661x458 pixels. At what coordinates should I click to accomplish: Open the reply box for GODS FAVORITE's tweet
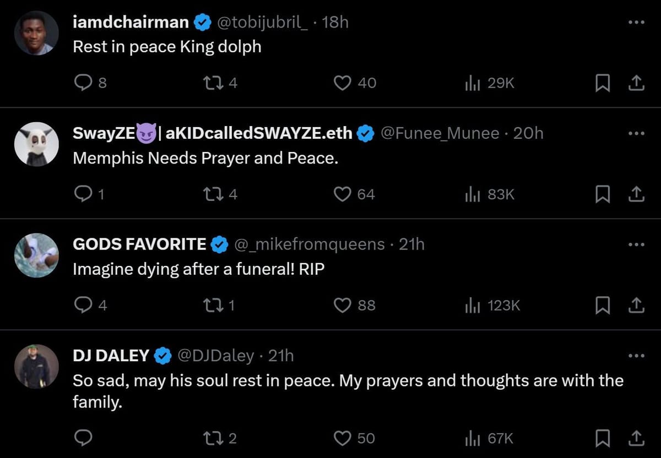click(83, 305)
